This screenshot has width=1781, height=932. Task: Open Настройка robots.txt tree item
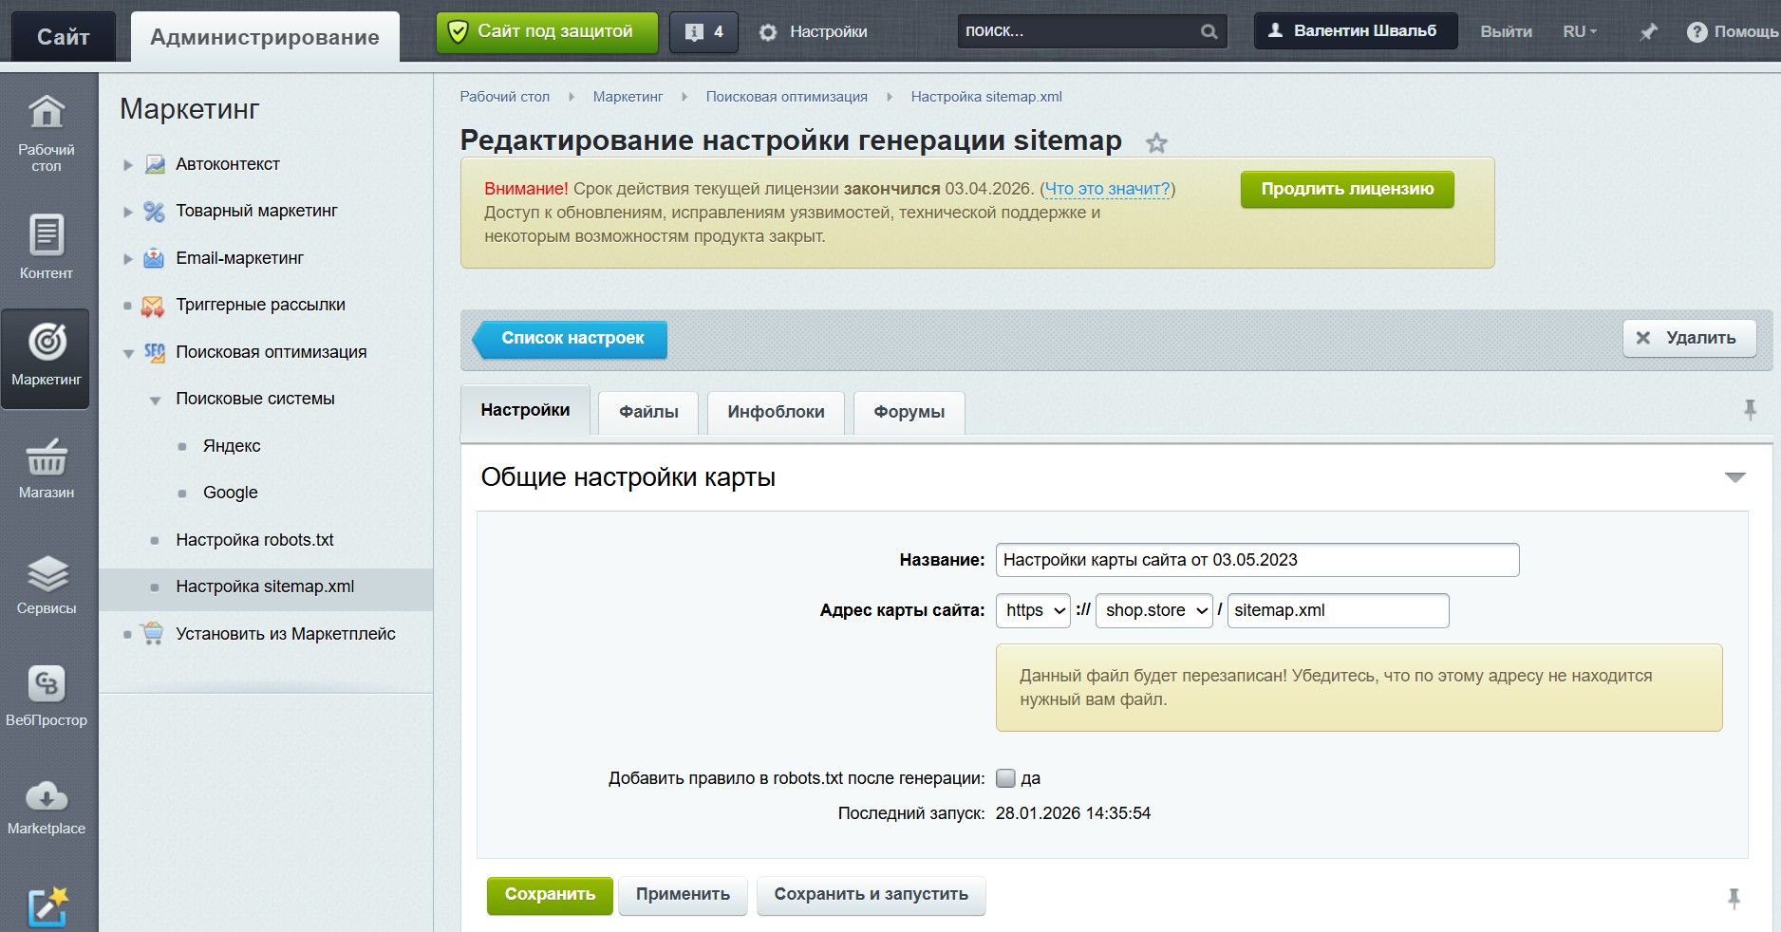[254, 540]
